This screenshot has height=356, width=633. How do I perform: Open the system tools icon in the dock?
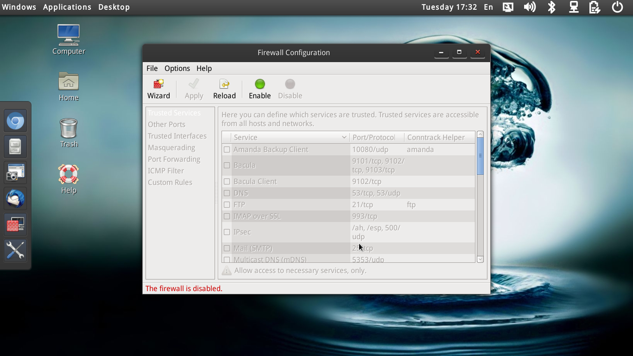click(15, 250)
